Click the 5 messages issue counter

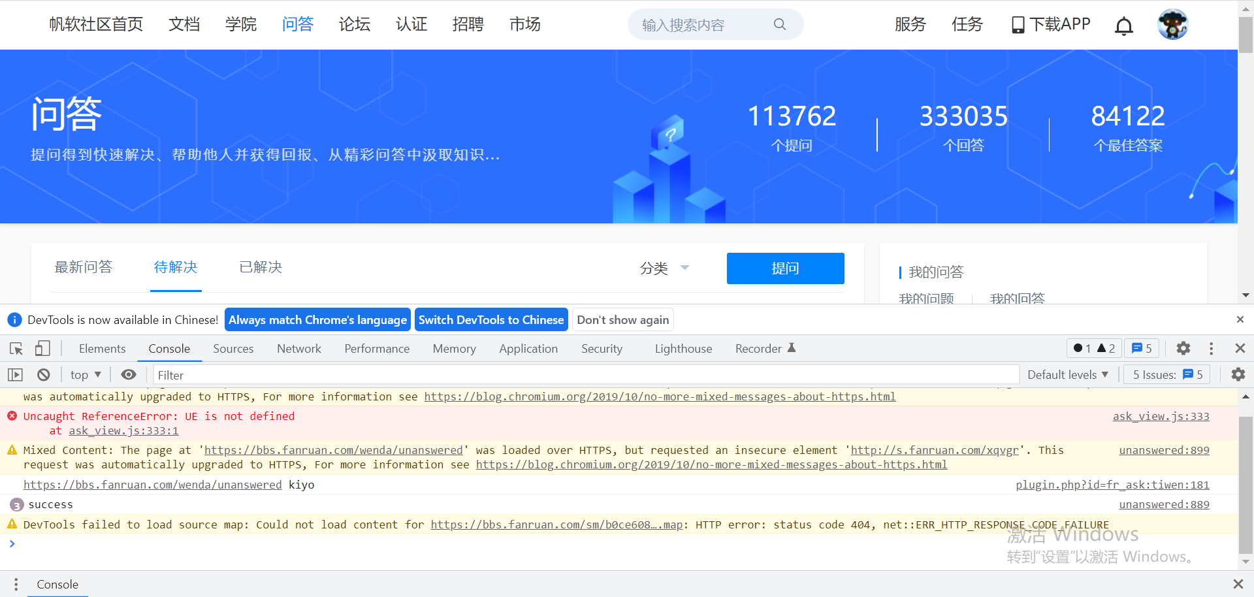[x=1142, y=349]
